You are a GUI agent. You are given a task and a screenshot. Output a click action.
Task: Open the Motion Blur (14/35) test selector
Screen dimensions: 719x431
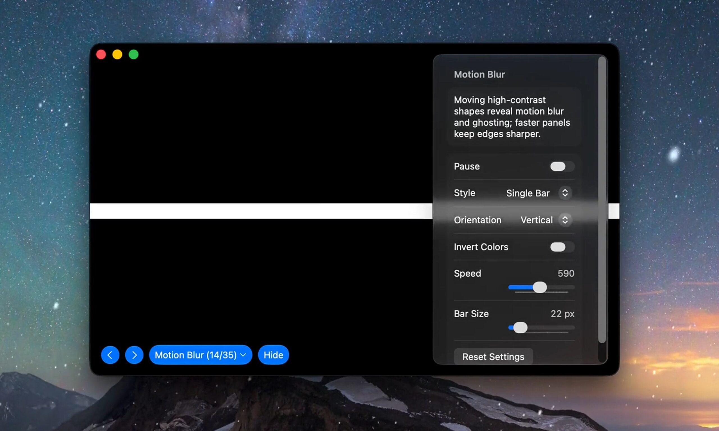pyautogui.click(x=200, y=355)
